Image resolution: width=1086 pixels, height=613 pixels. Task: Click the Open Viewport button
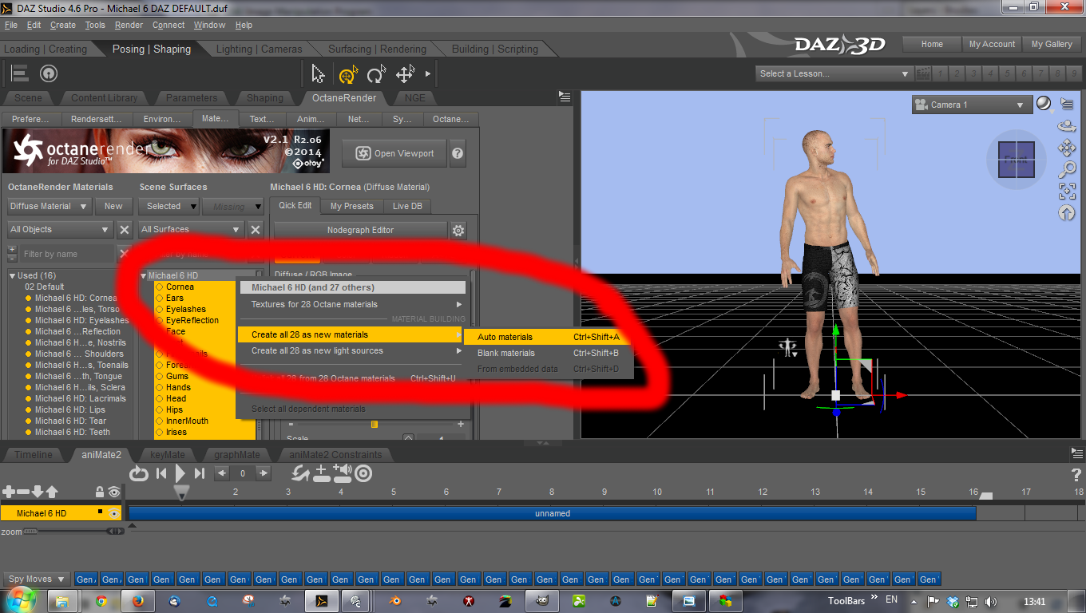pyautogui.click(x=394, y=153)
